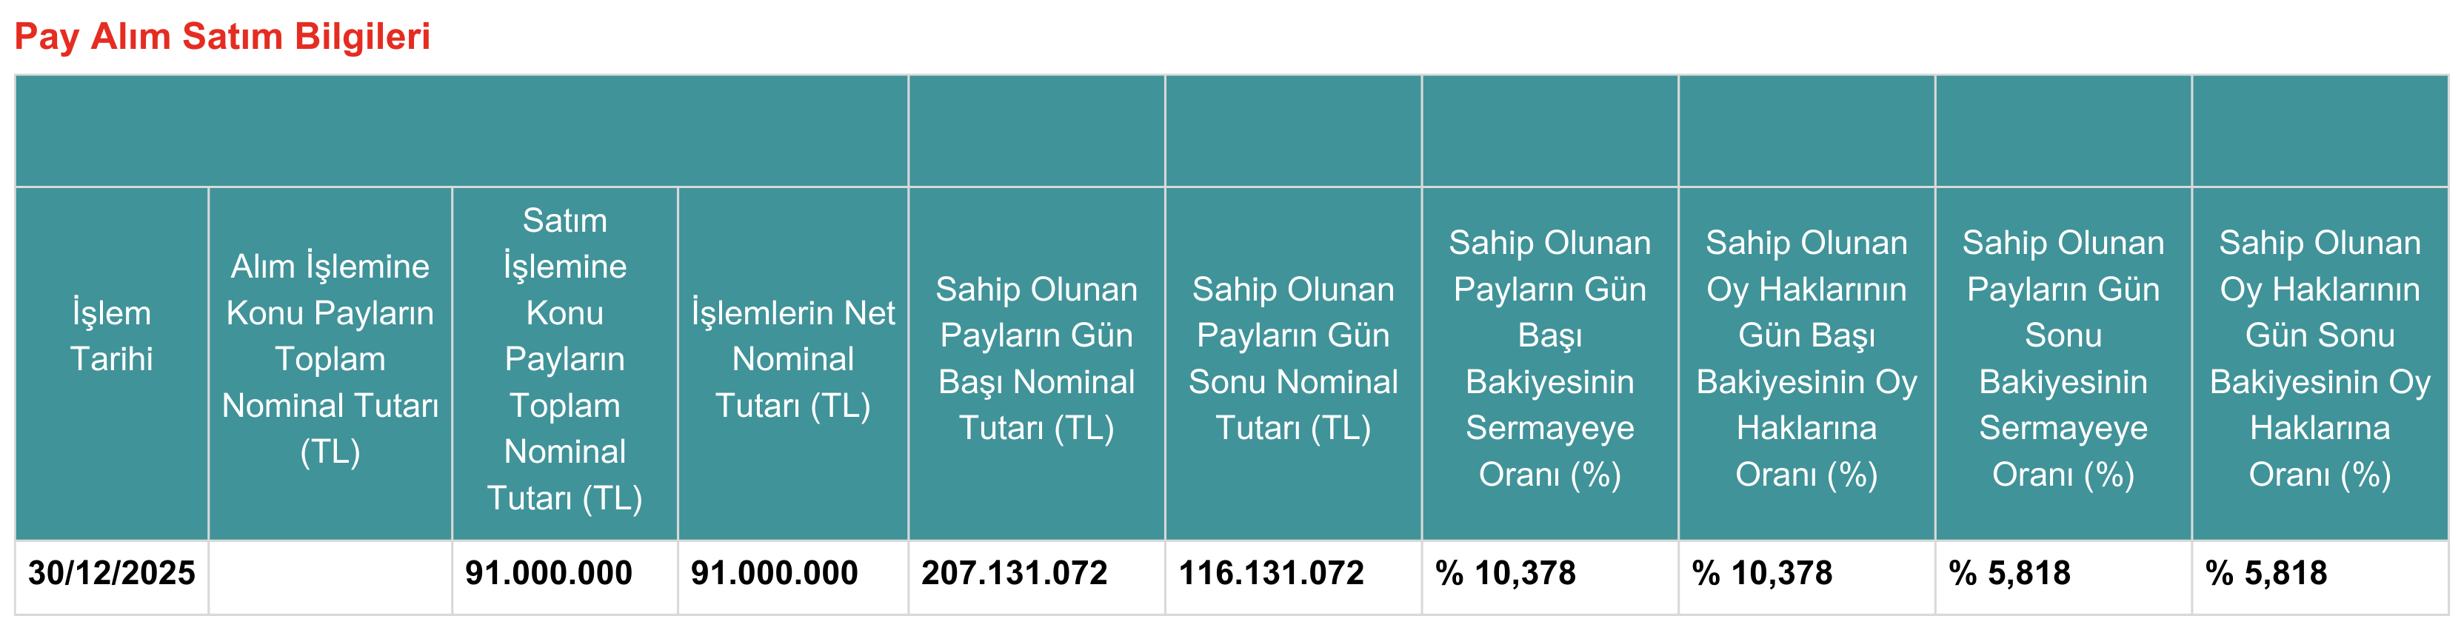Select the 207.131.072 cell
Image resolution: width=2464 pixels, height=636 pixels.
tap(1014, 574)
